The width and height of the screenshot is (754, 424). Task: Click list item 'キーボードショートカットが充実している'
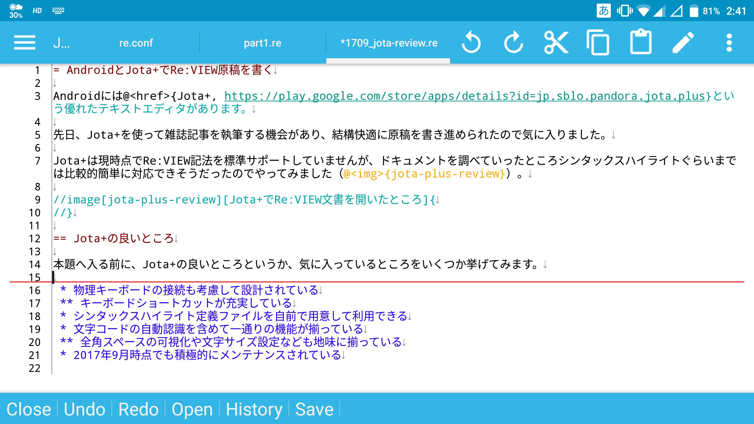186,303
